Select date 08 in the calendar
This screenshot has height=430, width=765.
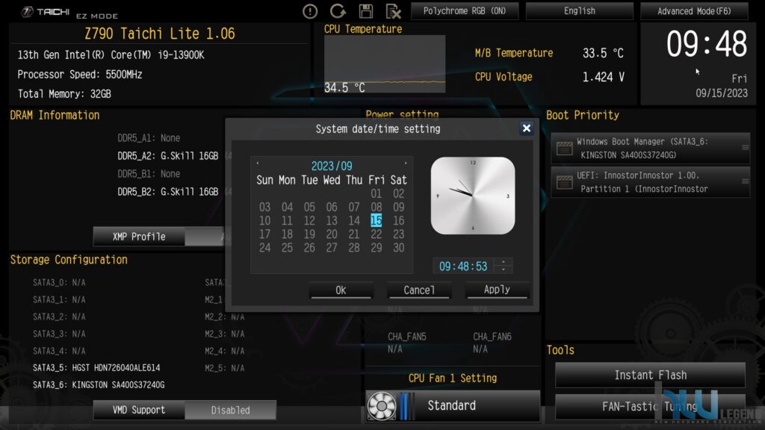[377, 208]
